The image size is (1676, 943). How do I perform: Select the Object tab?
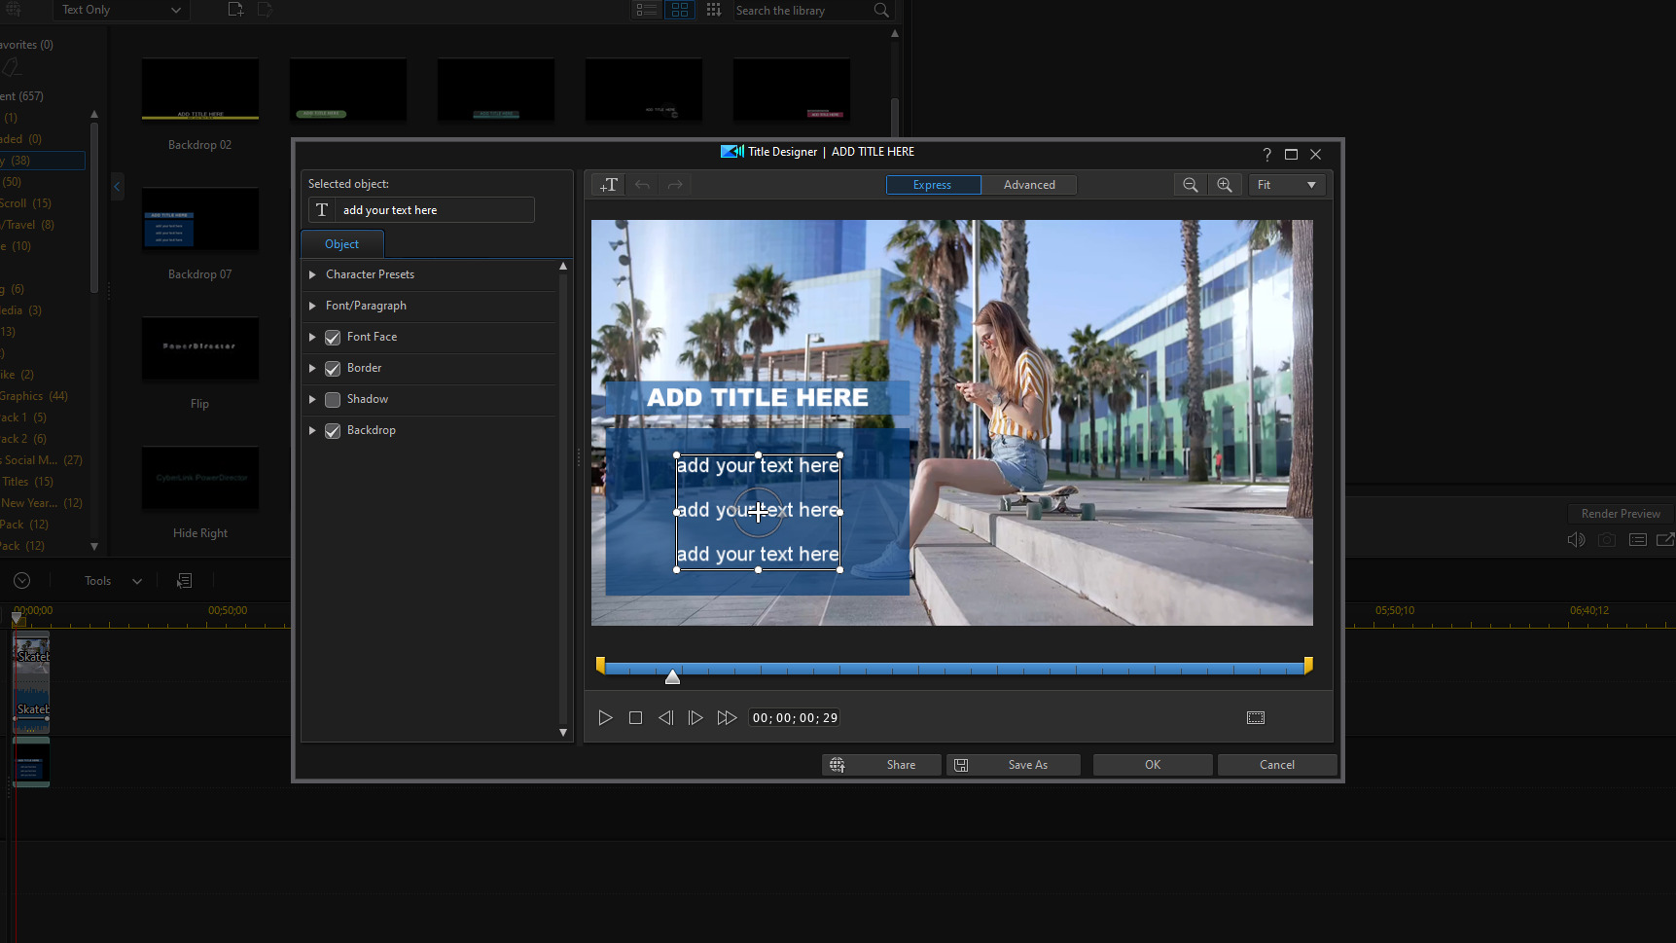pos(341,244)
